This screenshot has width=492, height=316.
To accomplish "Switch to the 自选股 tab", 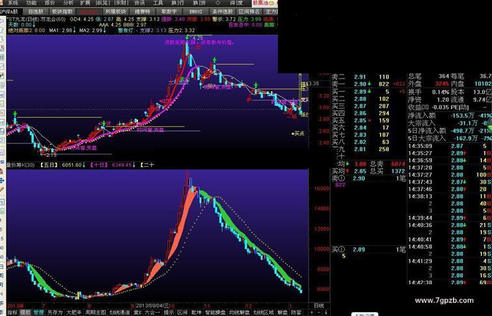I will 36,12.
